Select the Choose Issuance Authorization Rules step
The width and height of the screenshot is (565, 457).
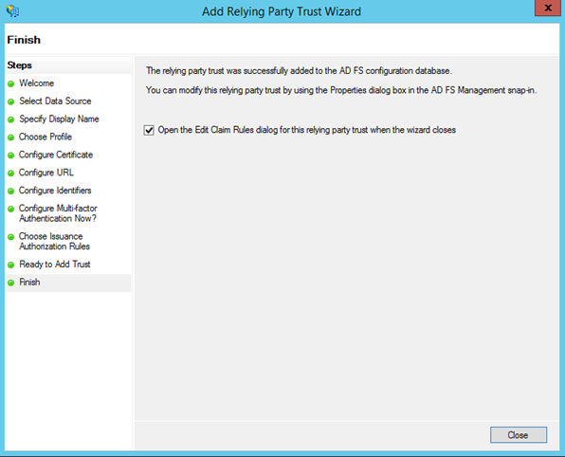tap(54, 241)
